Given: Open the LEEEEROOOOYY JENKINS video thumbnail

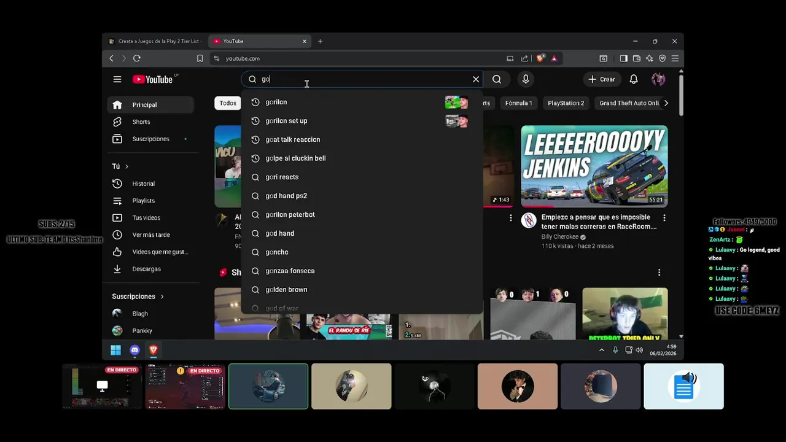Looking at the screenshot, I should click(x=594, y=166).
